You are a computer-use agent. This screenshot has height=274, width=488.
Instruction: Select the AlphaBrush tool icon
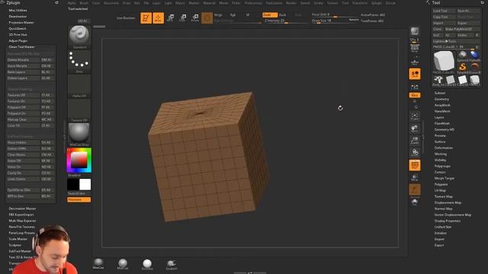[474, 56]
